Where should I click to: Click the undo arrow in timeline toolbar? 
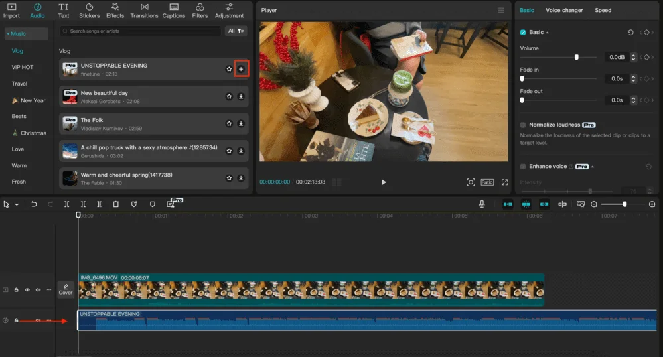34,204
